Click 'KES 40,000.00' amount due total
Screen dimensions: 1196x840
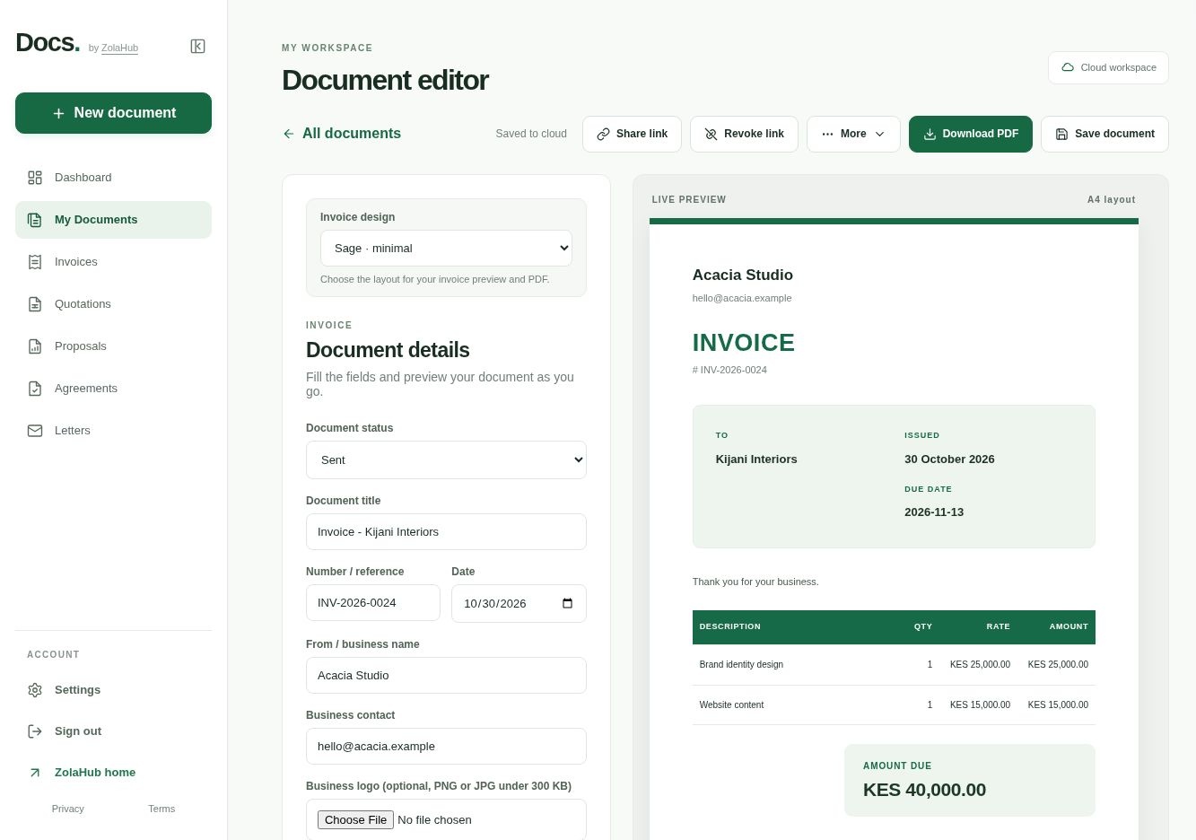coord(924,790)
